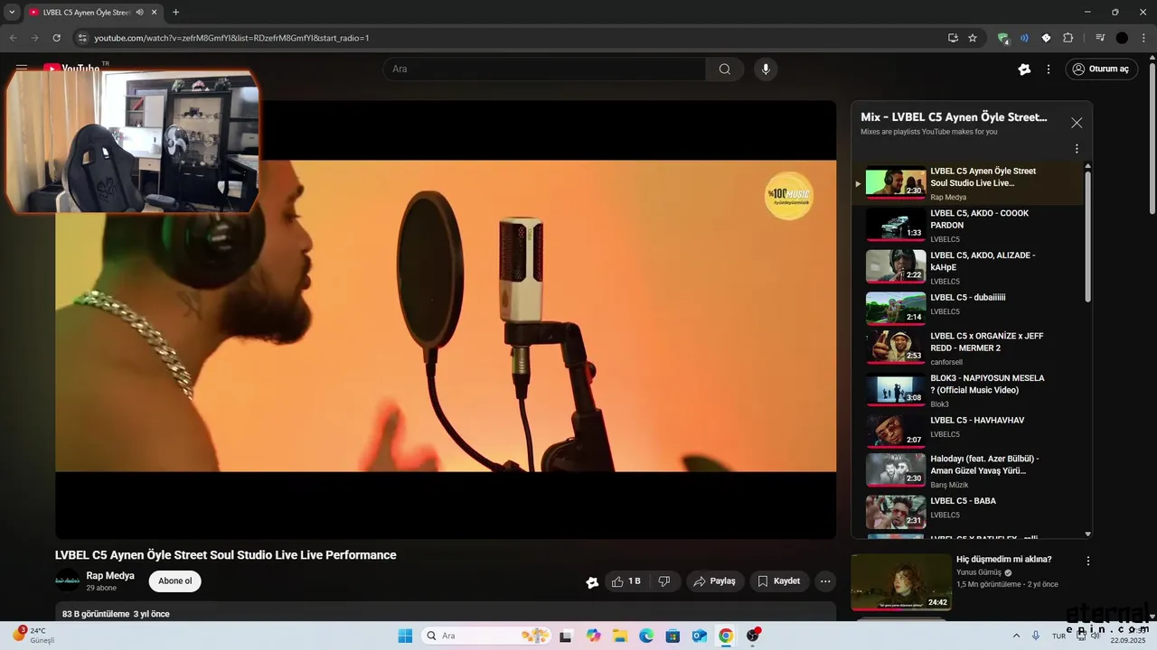This screenshot has height=650, width=1157.
Task: Open the Mix playlist three-dot options
Action: pyautogui.click(x=1077, y=149)
